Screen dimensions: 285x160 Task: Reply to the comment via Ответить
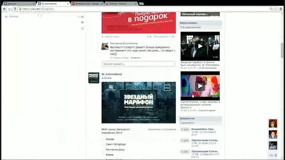point(135,58)
